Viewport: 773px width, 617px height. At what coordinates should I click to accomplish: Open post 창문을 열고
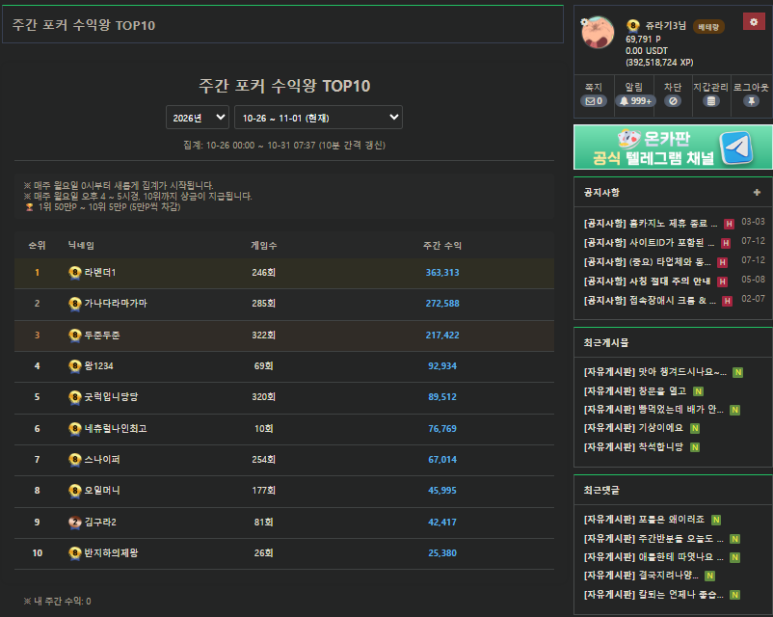[x=635, y=391]
